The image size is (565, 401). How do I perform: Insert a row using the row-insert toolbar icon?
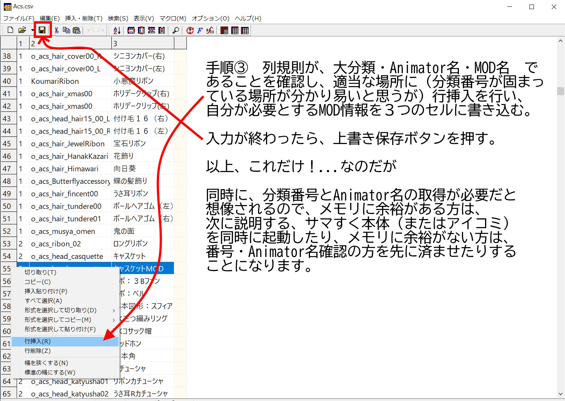(131, 30)
